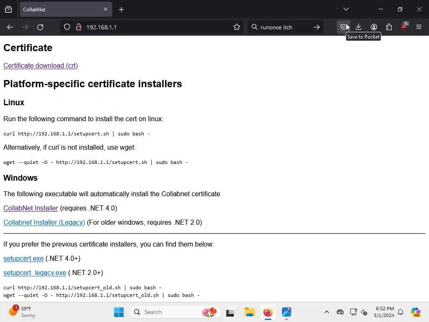Screen dimensions: 429x322
Task: Launch Copilot preview from taskbar
Action: pos(416,312)
